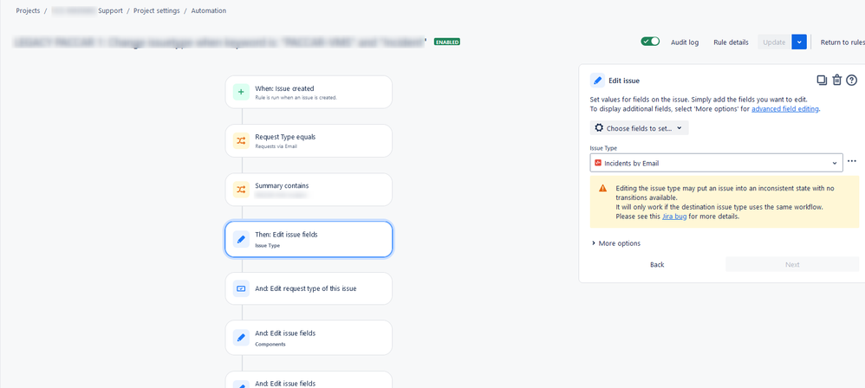Click the three-dot menu beside Issue Type field
Image resolution: width=865 pixels, height=388 pixels.
[x=852, y=162]
